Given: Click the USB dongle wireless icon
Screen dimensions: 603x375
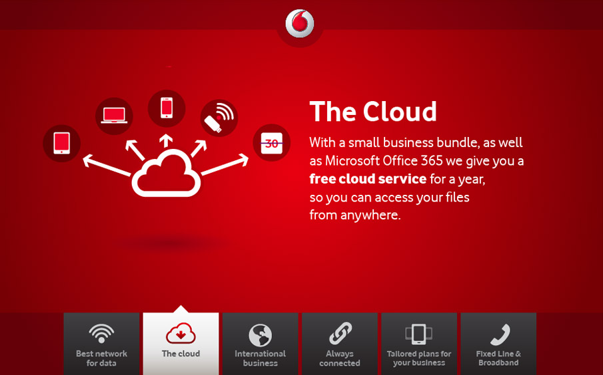Looking at the screenshot, I should coord(219,118).
